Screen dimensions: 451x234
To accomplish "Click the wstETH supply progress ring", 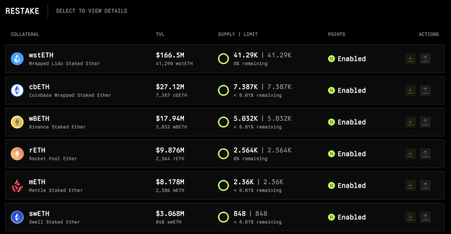I will point(223,59).
